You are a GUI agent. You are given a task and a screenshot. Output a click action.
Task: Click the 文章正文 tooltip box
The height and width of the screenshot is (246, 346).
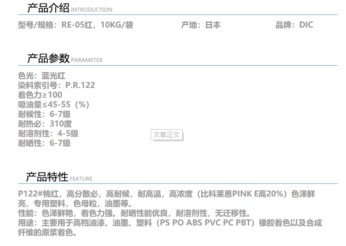click(x=166, y=135)
